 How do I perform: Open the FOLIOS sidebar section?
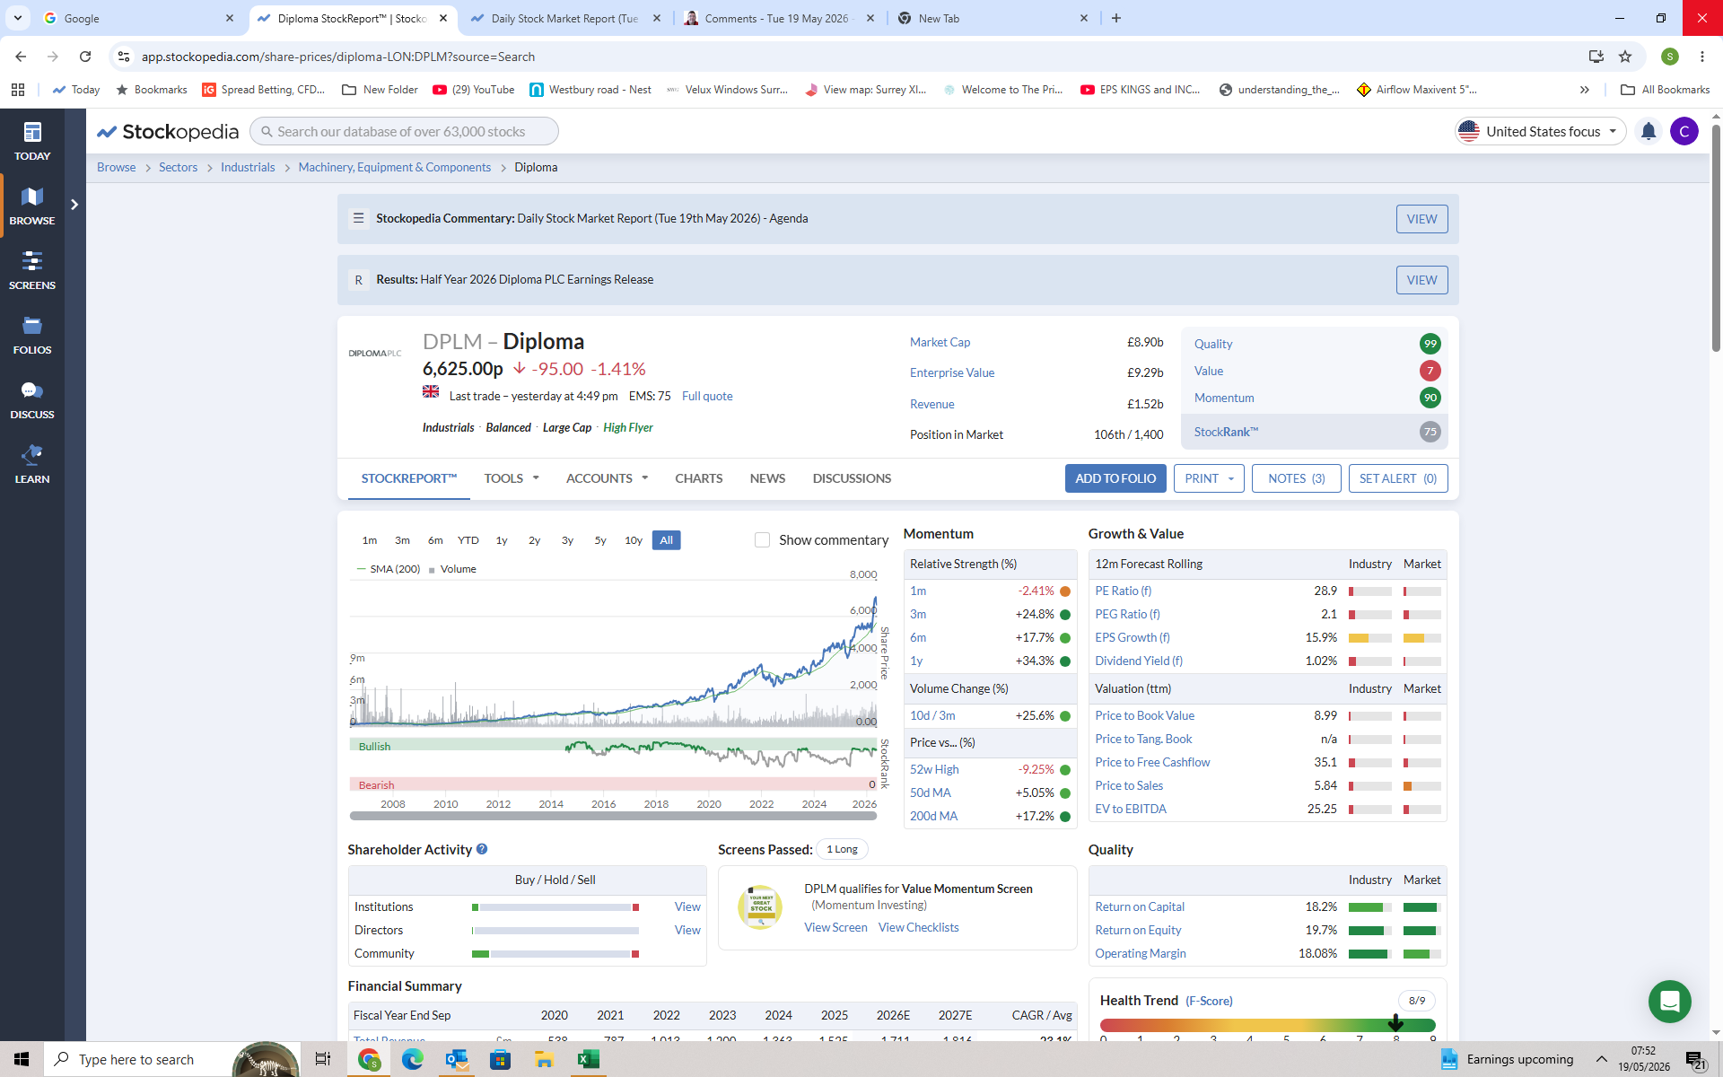pyautogui.click(x=32, y=335)
